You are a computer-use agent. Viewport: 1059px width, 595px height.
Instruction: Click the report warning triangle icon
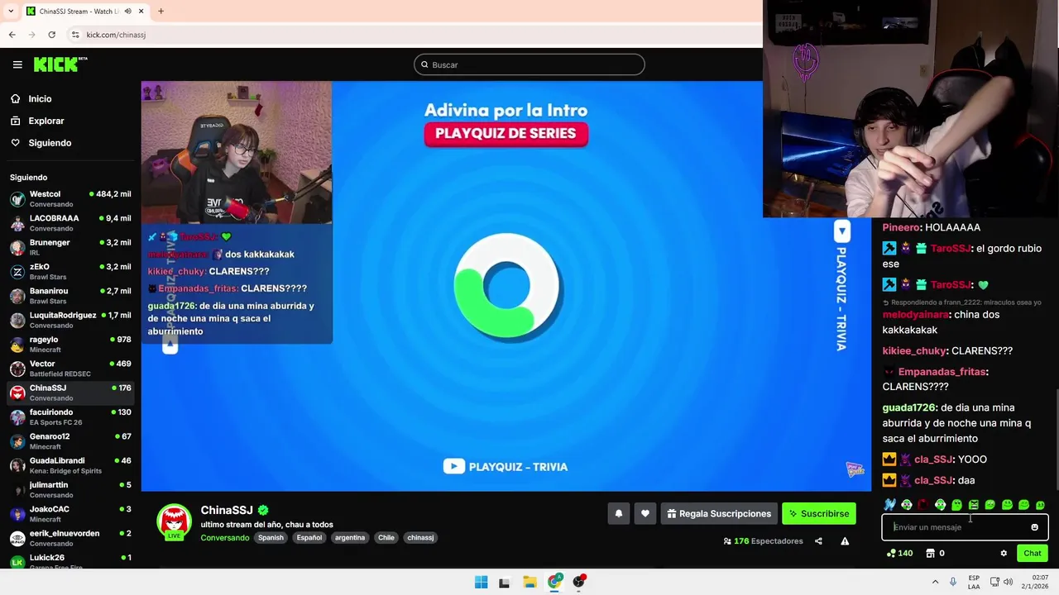(845, 541)
